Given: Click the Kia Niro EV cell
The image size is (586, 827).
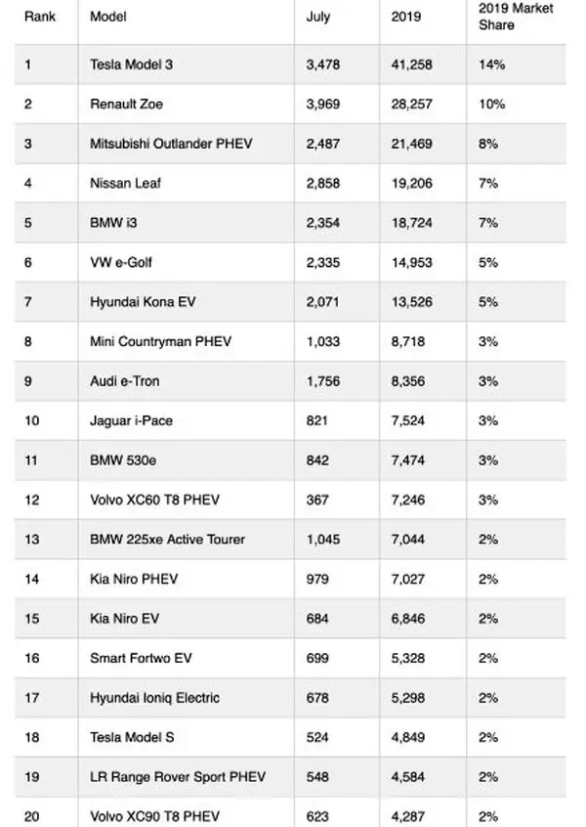Looking at the screenshot, I should (x=122, y=619).
